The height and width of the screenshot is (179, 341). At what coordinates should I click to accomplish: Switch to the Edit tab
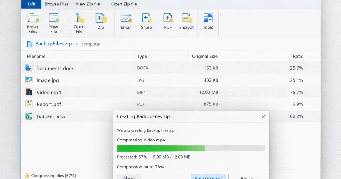pos(32,4)
